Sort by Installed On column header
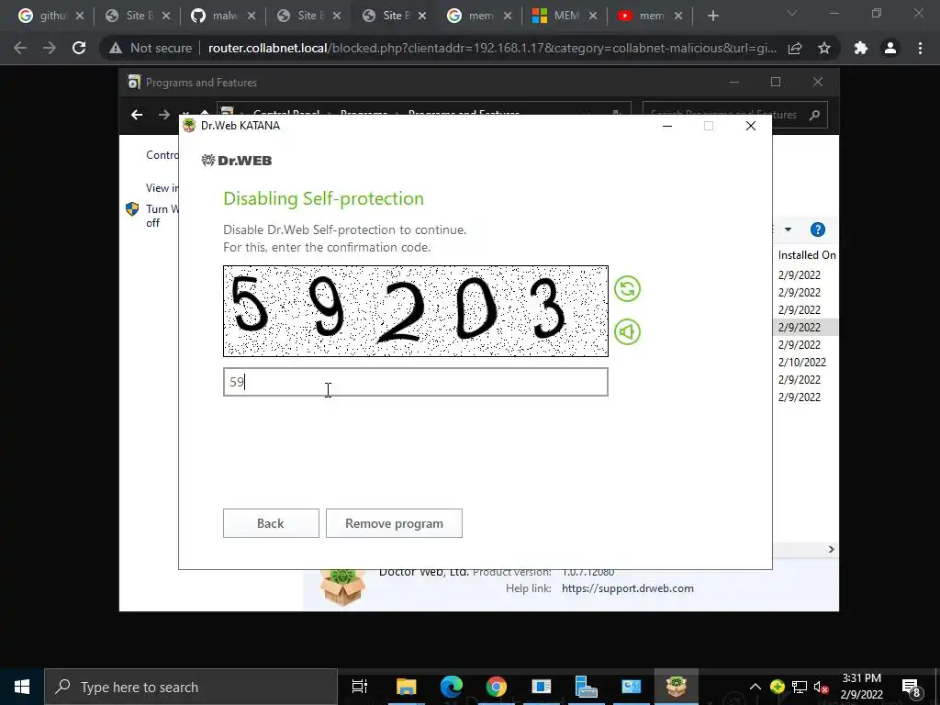940x705 pixels. [x=807, y=255]
